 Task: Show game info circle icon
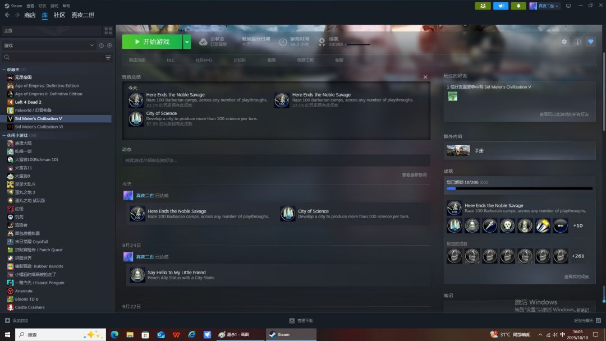[x=577, y=42]
